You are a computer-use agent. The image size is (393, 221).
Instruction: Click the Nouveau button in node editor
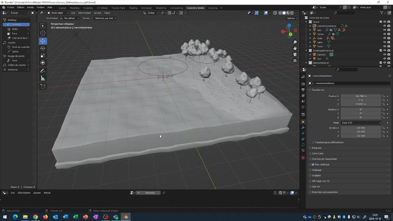(150, 193)
